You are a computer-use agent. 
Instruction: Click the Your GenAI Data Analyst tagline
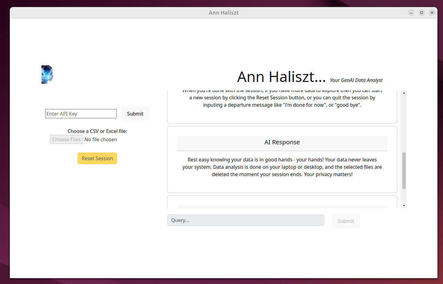(356, 80)
